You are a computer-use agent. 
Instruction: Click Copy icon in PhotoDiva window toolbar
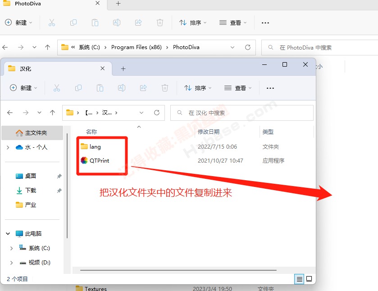[x=73, y=23]
